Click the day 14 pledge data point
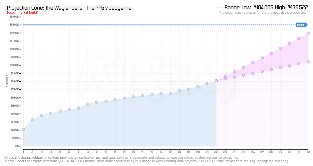The height and width of the screenshot is (166, 313). tap(143, 96)
